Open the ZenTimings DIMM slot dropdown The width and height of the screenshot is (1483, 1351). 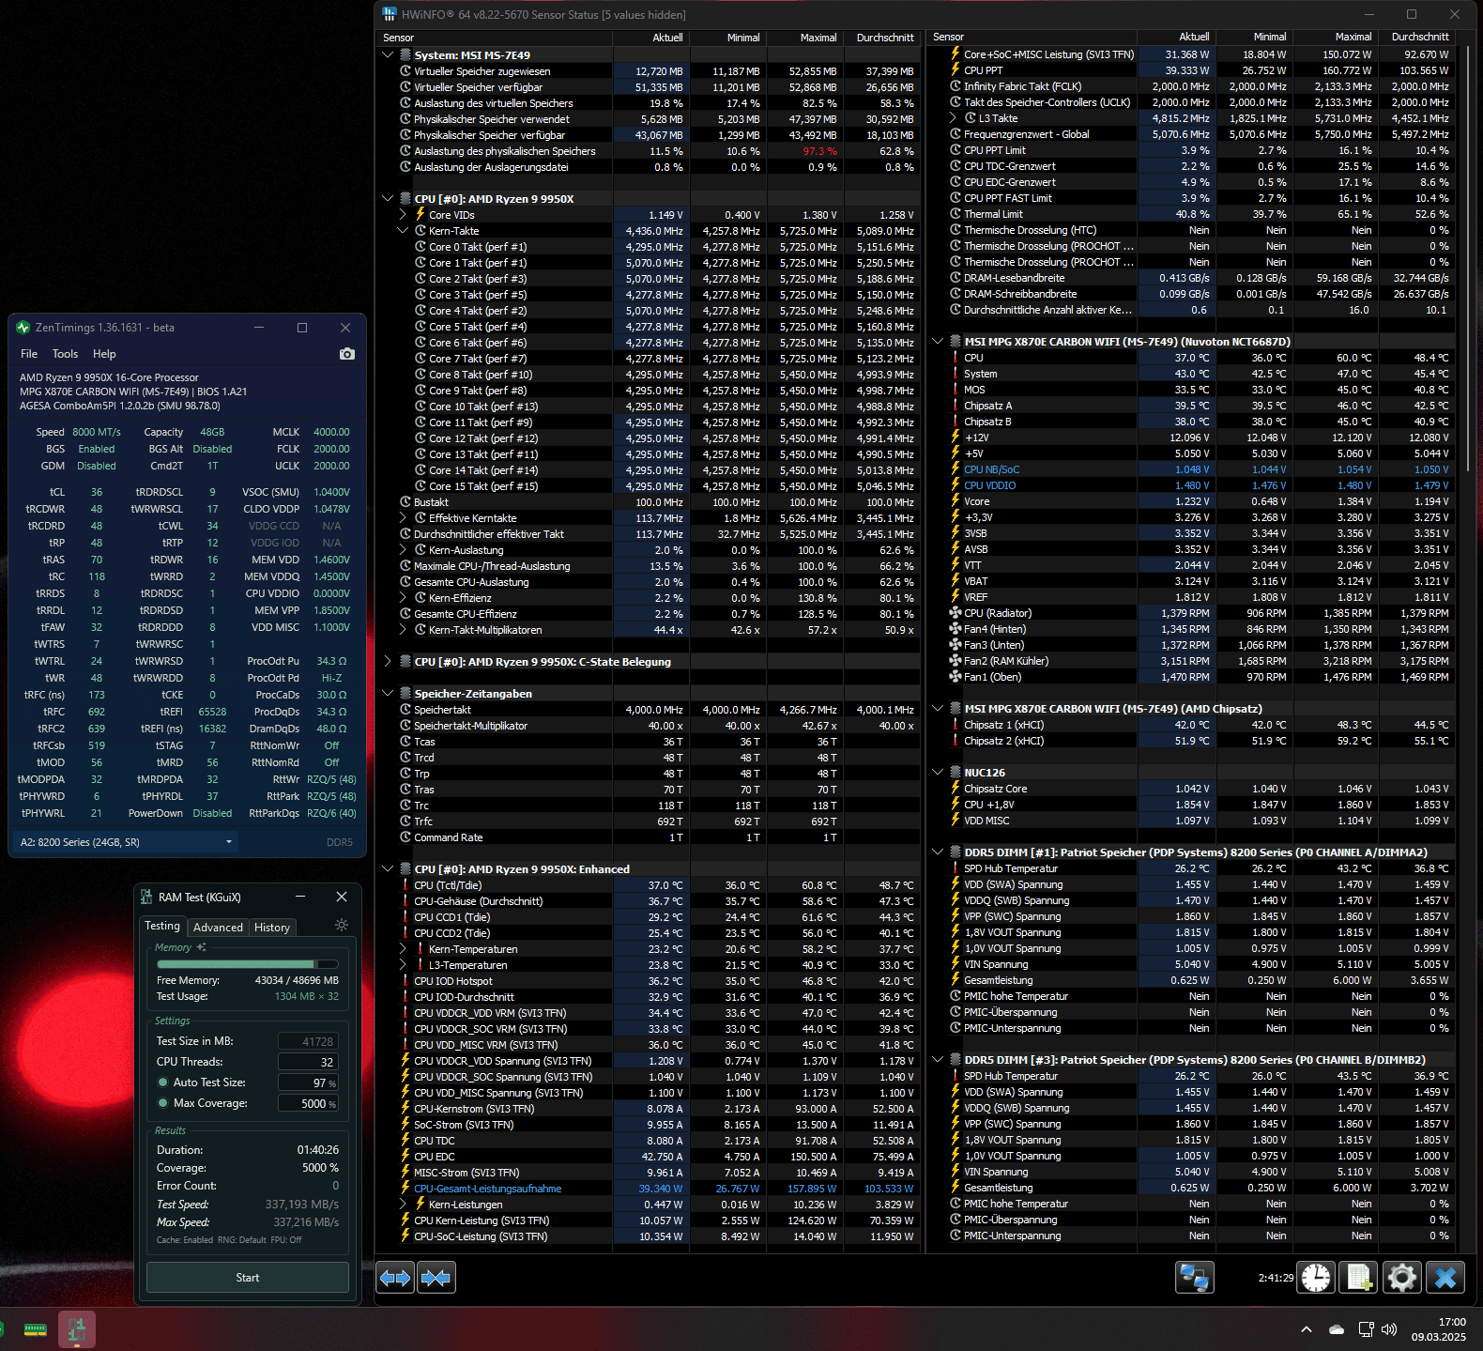coord(125,842)
